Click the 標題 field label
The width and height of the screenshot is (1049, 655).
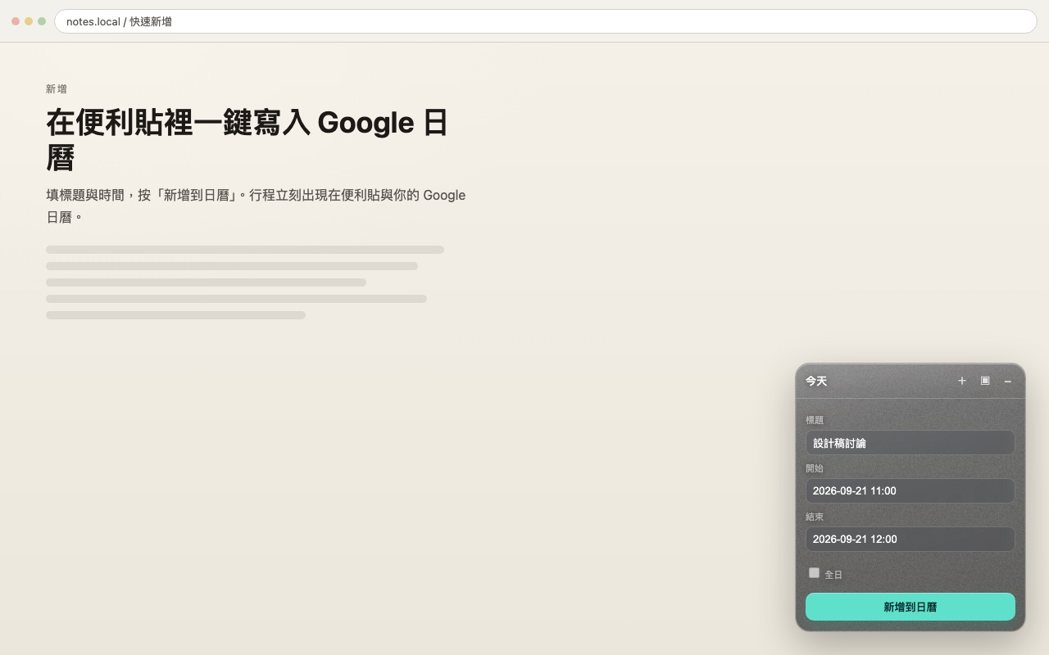815,420
